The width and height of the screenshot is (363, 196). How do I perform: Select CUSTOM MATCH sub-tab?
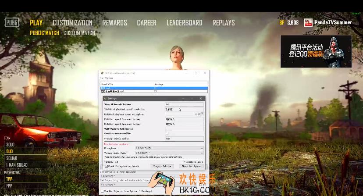[x=79, y=33]
